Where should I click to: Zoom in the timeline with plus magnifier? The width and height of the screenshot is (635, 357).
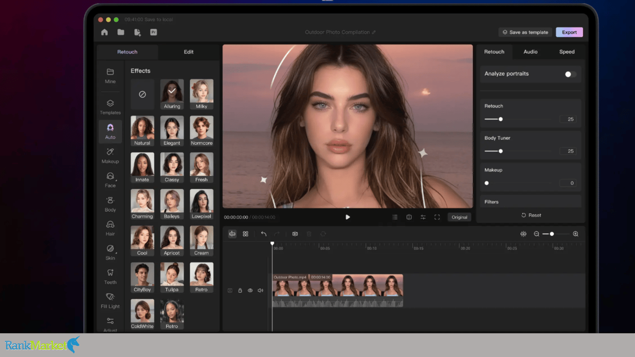(x=575, y=234)
